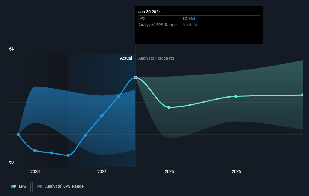Click the 'Analysts Forecasts' label
309x196 pixels.
click(156, 58)
